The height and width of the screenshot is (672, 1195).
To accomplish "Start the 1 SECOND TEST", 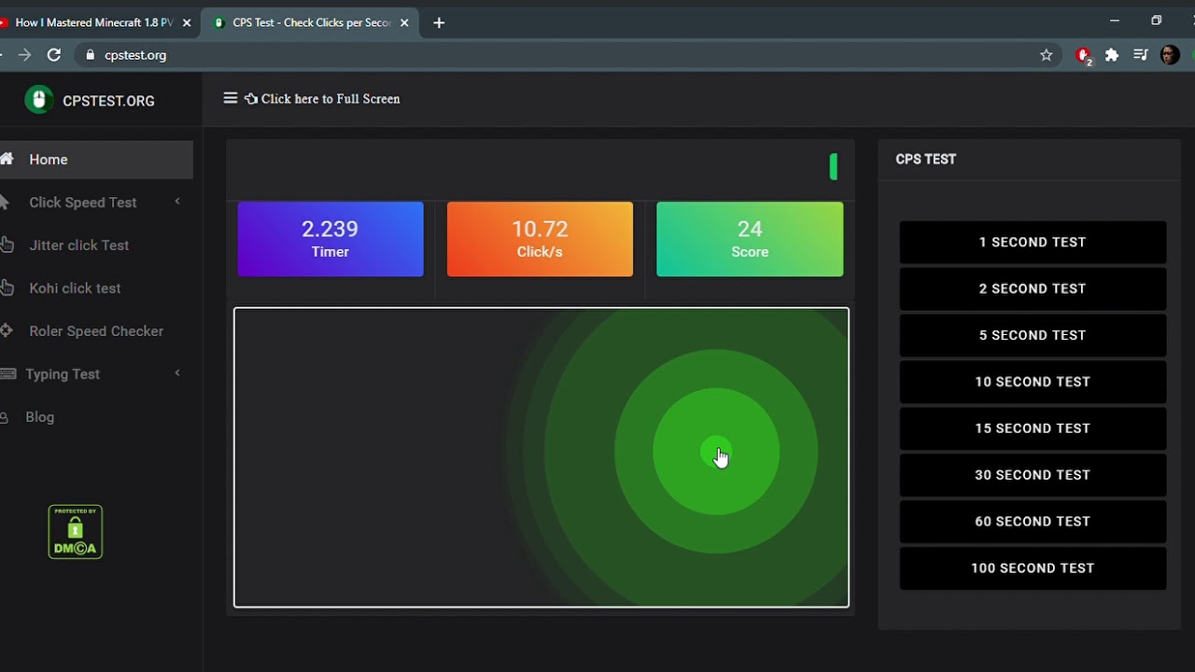I will click(1033, 242).
